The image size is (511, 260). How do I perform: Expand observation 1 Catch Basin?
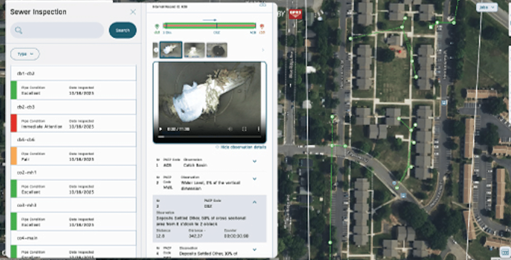click(x=254, y=161)
